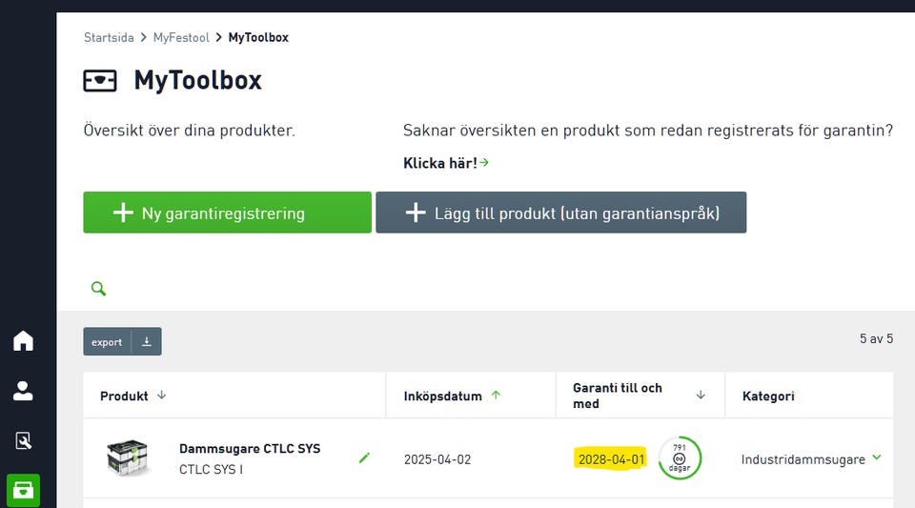915x508 pixels.
Task: Expand the Industridammsugare row chevron
Action: tap(877, 458)
